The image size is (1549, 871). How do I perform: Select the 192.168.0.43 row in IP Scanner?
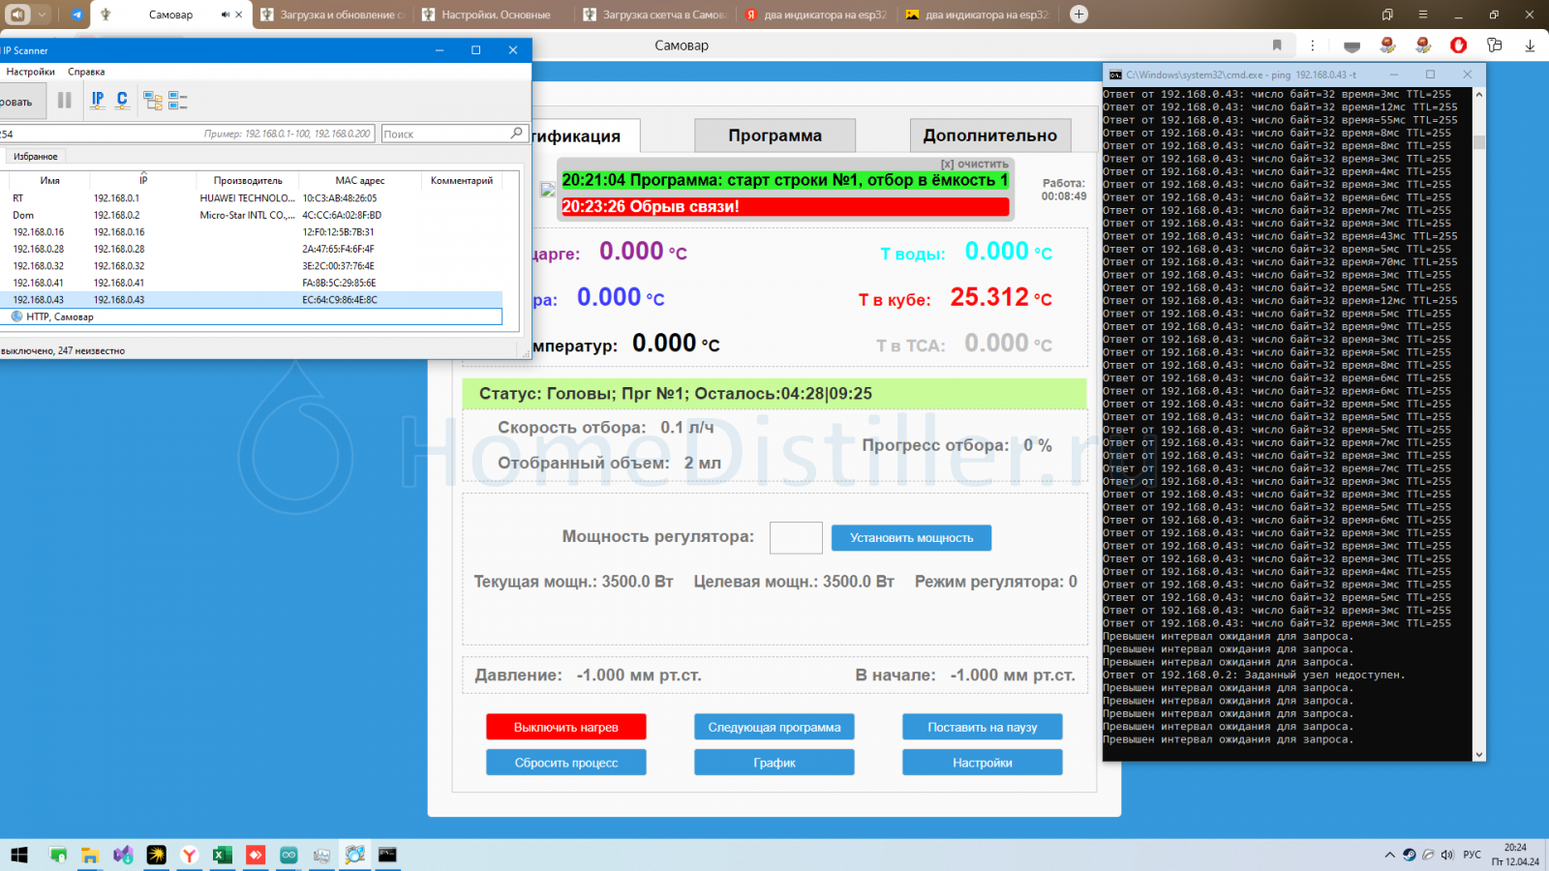coord(252,300)
